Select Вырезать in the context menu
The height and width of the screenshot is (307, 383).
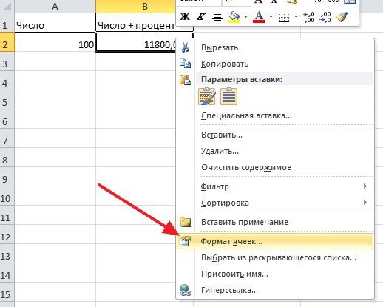click(x=275, y=47)
